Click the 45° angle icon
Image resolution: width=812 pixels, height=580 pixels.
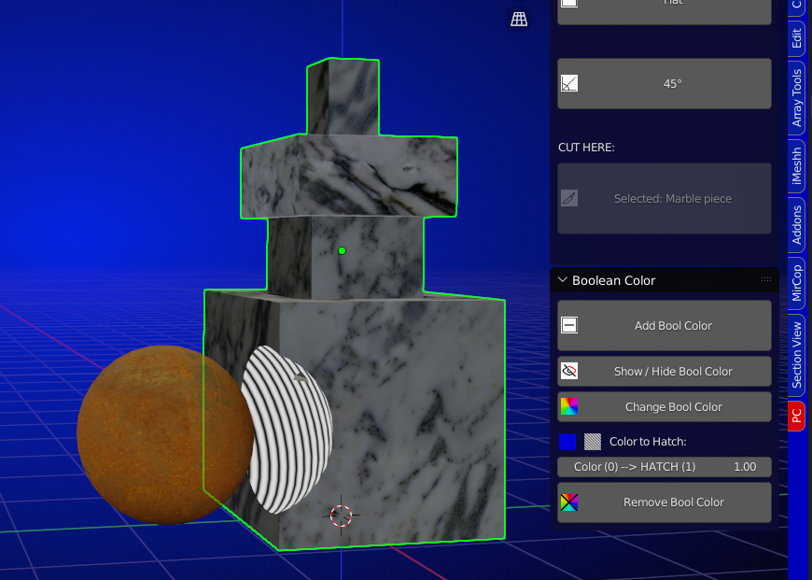tap(569, 83)
